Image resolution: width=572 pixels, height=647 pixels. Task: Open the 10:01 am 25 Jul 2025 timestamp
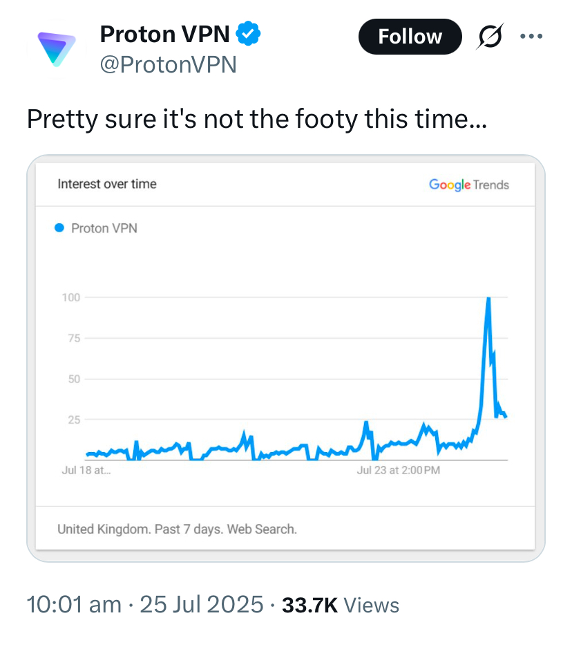click(144, 606)
